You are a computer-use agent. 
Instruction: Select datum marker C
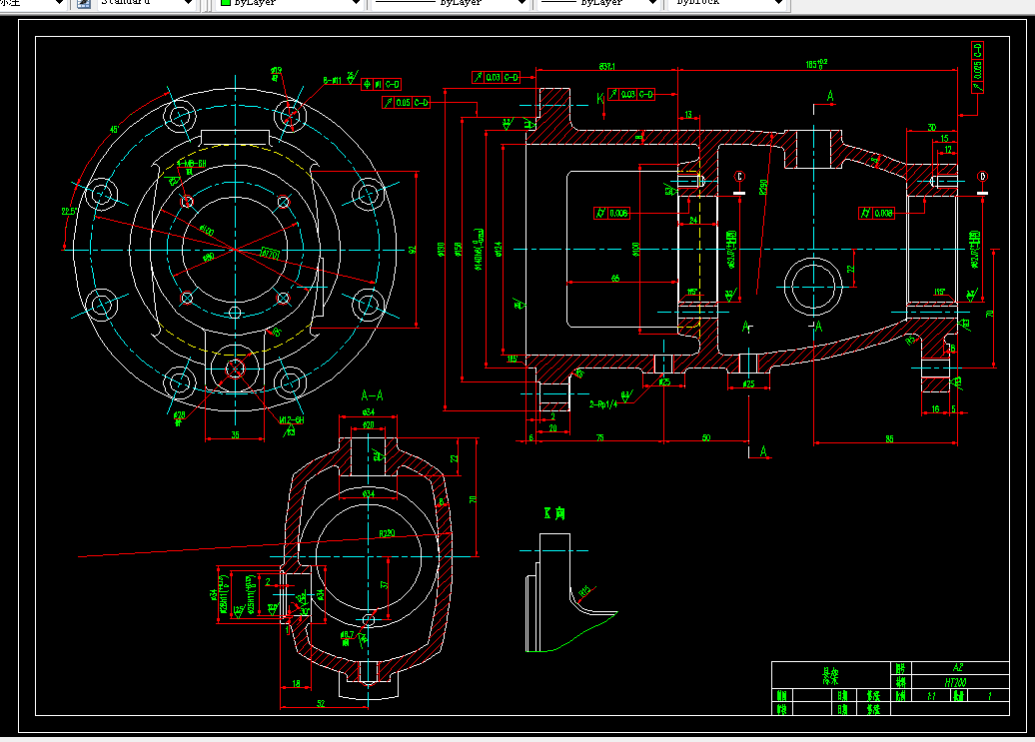pyautogui.click(x=739, y=177)
